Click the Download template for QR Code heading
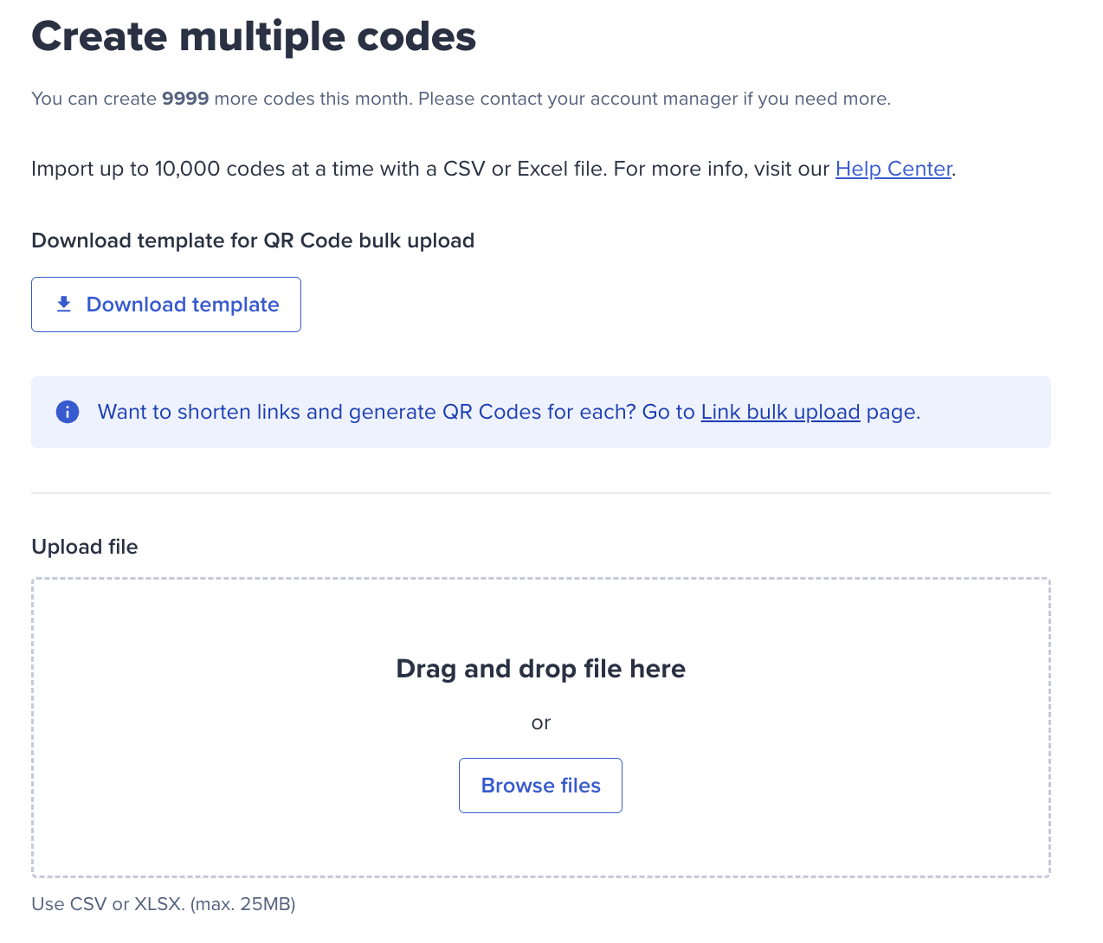The height and width of the screenshot is (943, 1103). tap(253, 241)
